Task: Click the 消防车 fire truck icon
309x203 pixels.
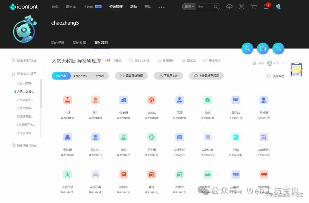Action: coord(123,174)
